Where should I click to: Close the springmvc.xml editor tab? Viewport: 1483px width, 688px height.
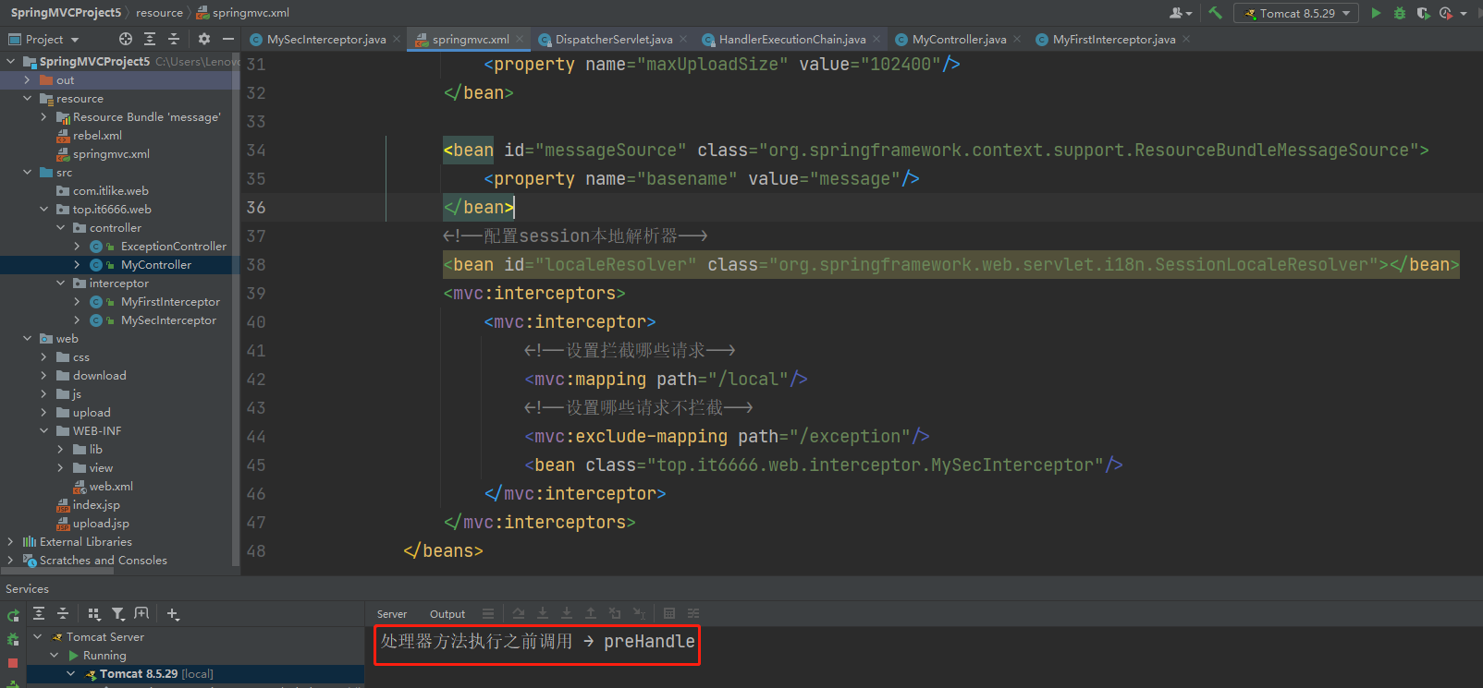click(x=520, y=39)
